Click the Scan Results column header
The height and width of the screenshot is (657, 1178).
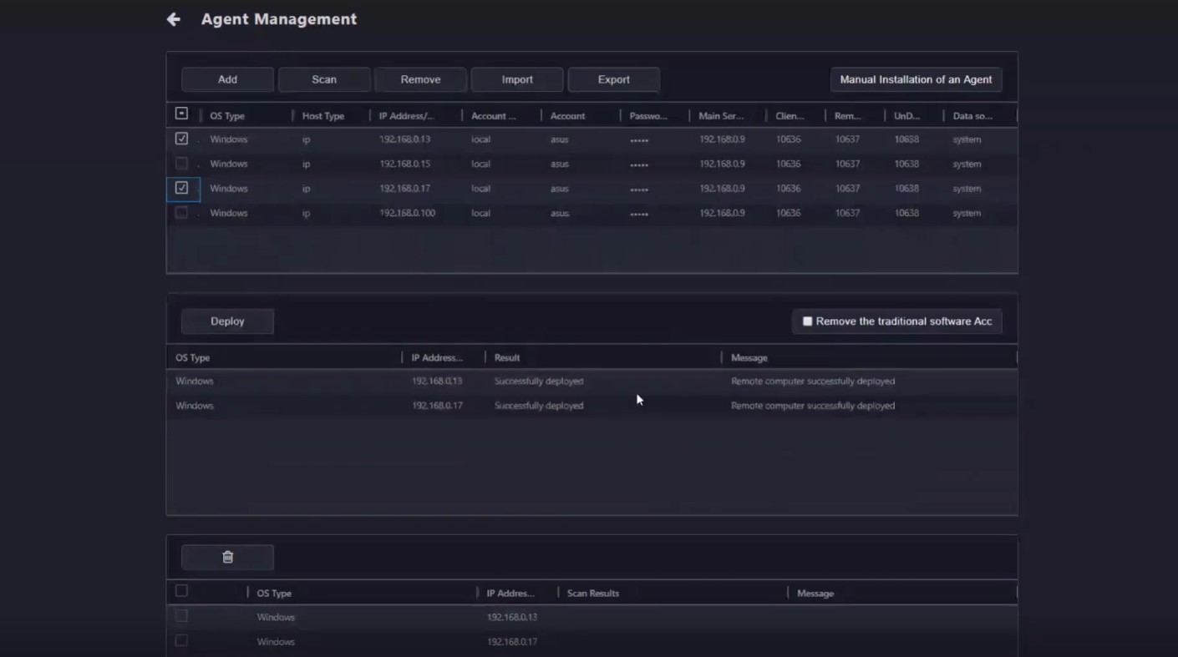593,594
